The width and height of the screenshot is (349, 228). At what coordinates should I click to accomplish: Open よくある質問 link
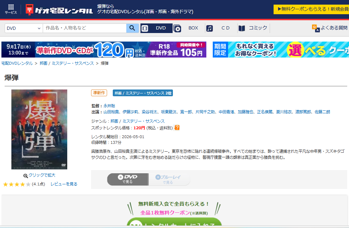point(334,28)
